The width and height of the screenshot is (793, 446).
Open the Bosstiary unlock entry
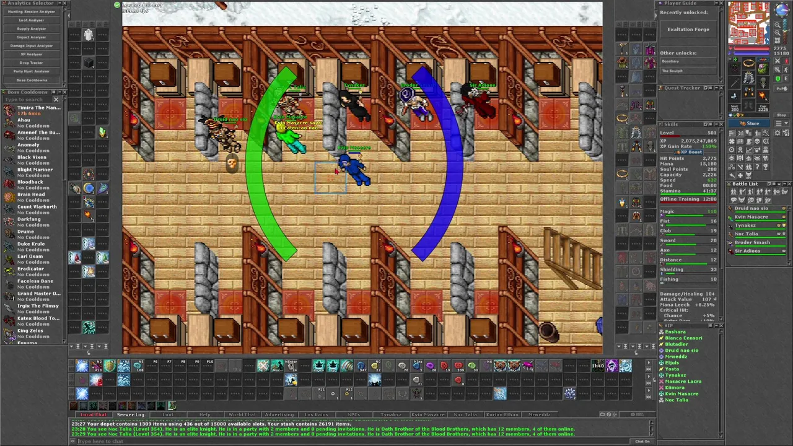(x=688, y=61)
